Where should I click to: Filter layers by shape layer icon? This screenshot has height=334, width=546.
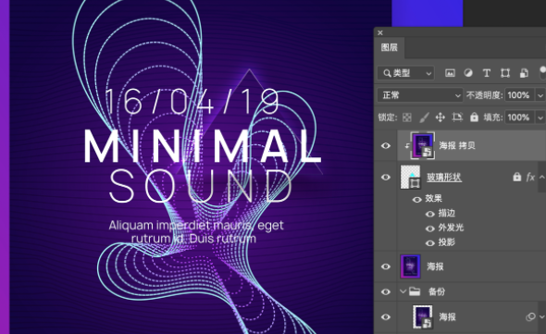point(505,73)
